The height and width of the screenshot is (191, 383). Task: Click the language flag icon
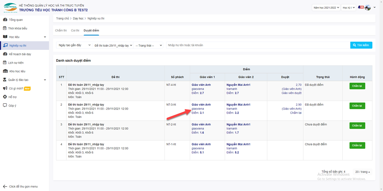coord(360,7)
